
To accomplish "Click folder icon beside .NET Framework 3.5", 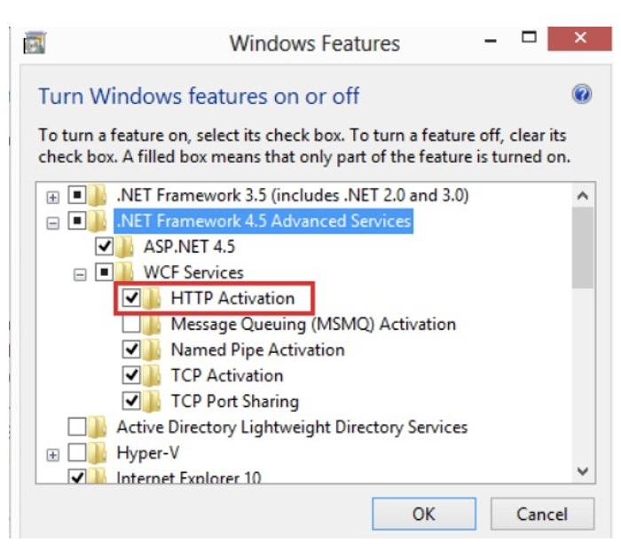I will point(98,195).
